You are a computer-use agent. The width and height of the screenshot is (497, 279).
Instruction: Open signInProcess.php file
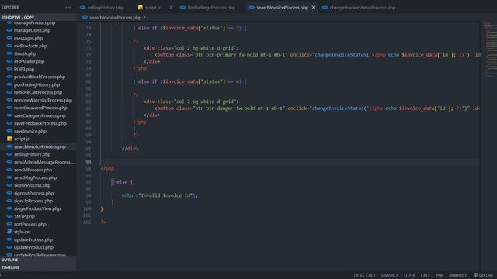coord(32,185)
